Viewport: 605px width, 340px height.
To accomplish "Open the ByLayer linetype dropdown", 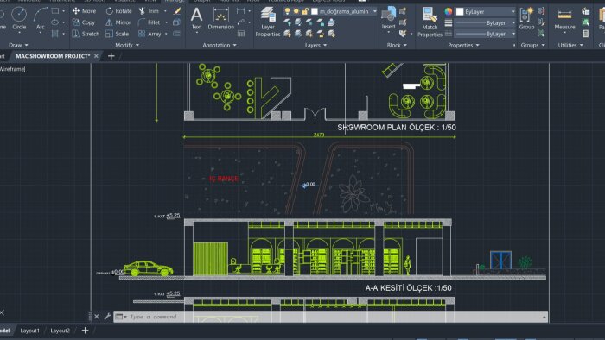I will pyautogui.click(x=513, y=34).
